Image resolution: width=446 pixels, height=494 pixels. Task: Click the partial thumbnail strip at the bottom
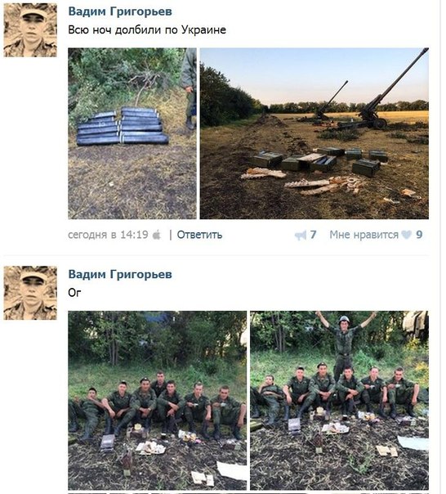pos(248,493)
